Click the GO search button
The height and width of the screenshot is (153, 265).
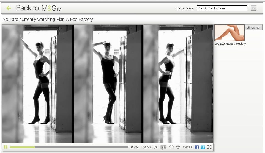(253, 8)
